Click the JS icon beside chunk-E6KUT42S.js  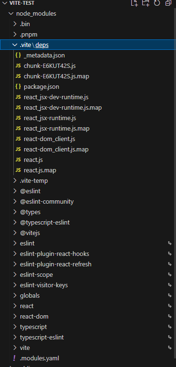(x=18, y=66)
